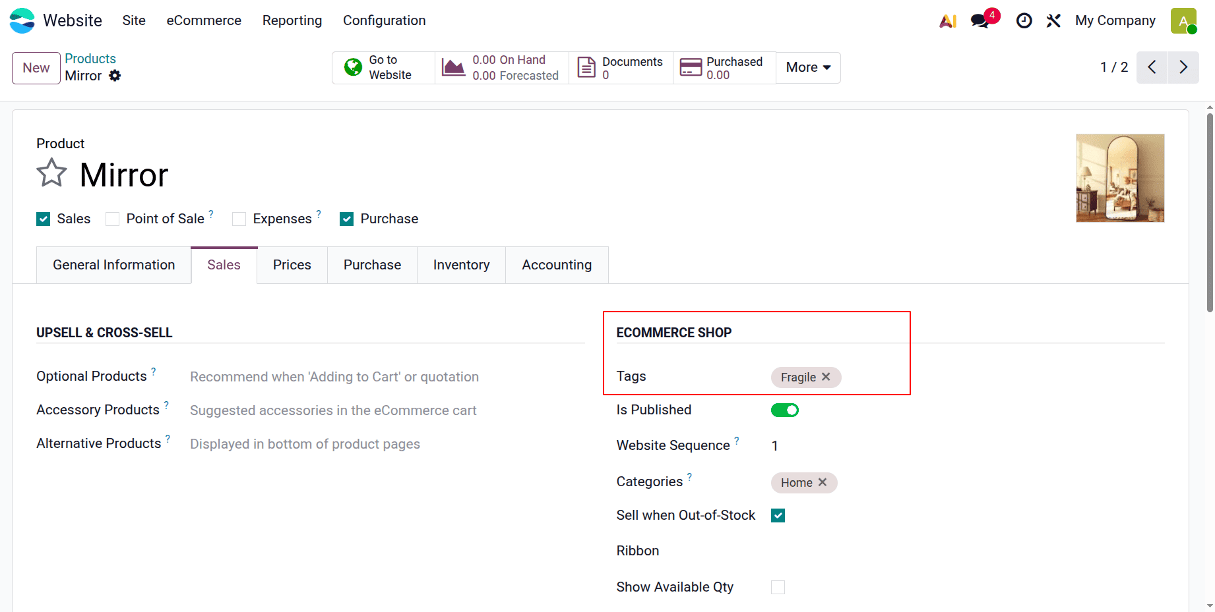The image size is (1215, 612).
Task: Show Alternative Products help tooltip
Action: 168,439
